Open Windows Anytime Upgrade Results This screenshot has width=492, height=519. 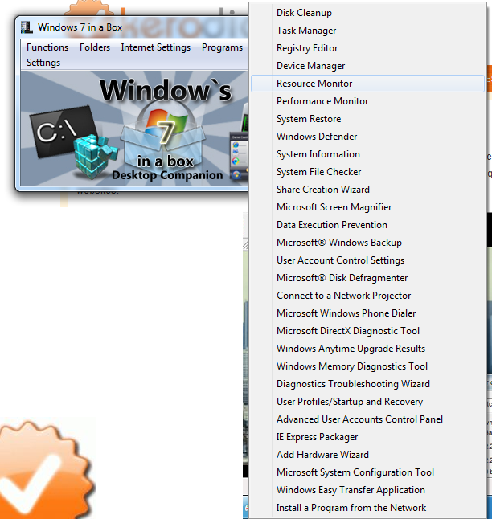(x=367, y=349)
